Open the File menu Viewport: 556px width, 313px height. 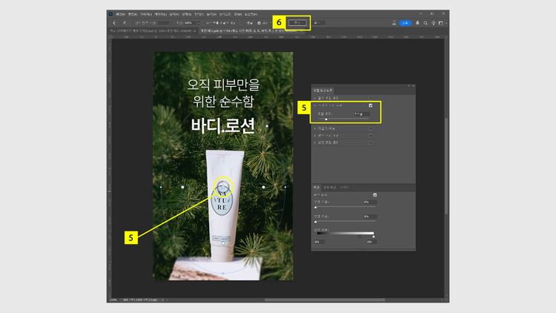[120, 14]
